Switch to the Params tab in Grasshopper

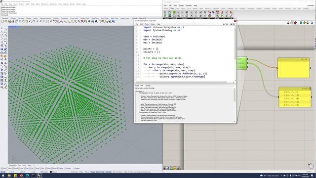click(166, 9)
